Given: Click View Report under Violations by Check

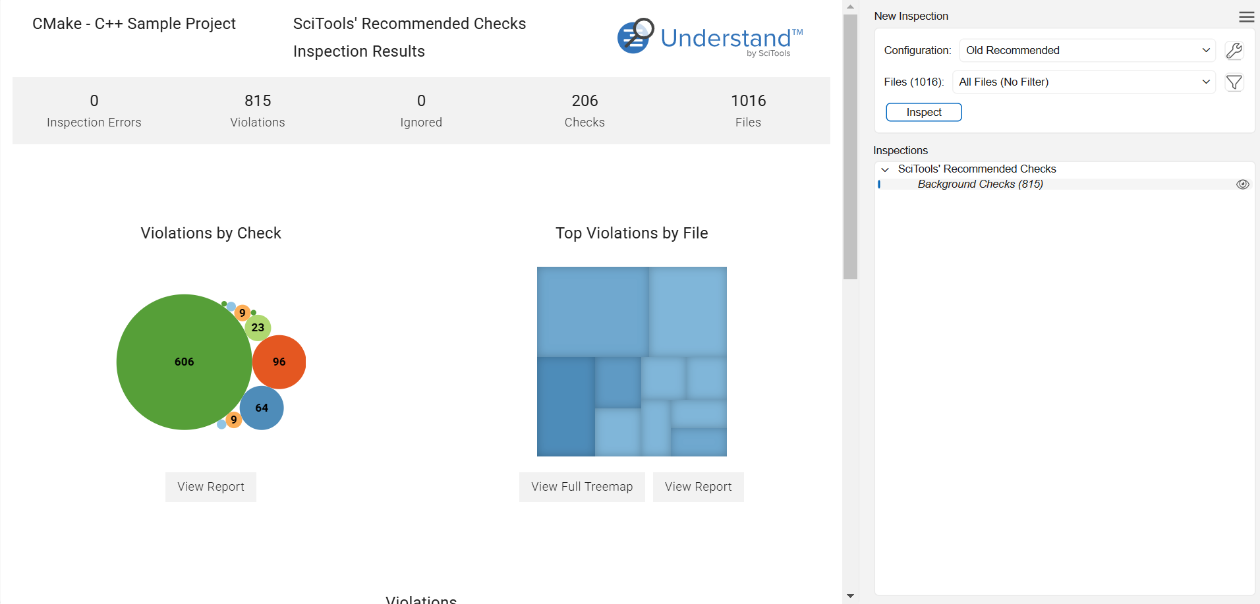Looking at the screenshot, I should click(x=211, y=487).
